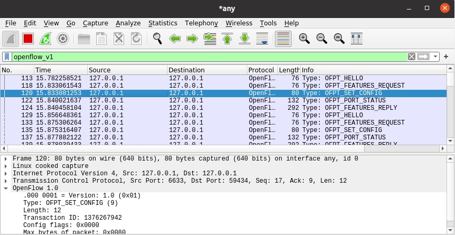Select packet 118 OFPT_FEATURES_REQUEST row
Image resolution: width=455 pixels, height=235 pixels.
[223, 86]
